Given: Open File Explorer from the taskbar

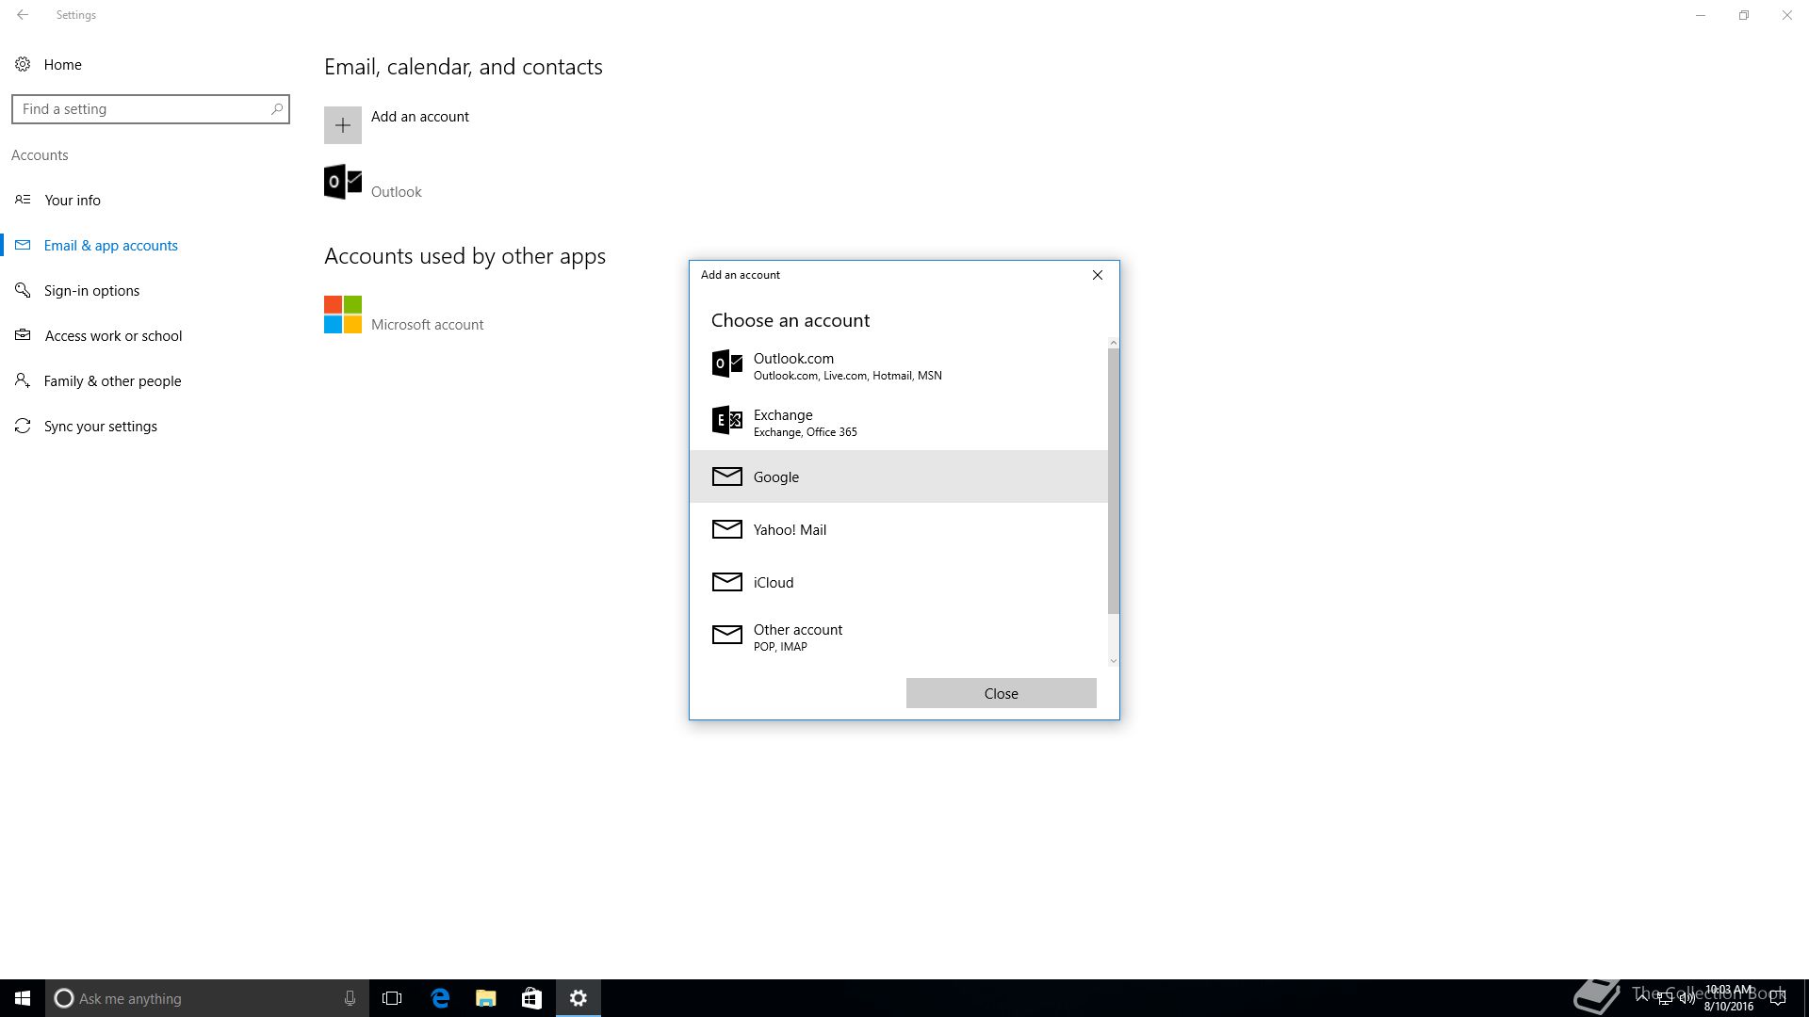Looking at the screenshot, I should click(486, 998).
